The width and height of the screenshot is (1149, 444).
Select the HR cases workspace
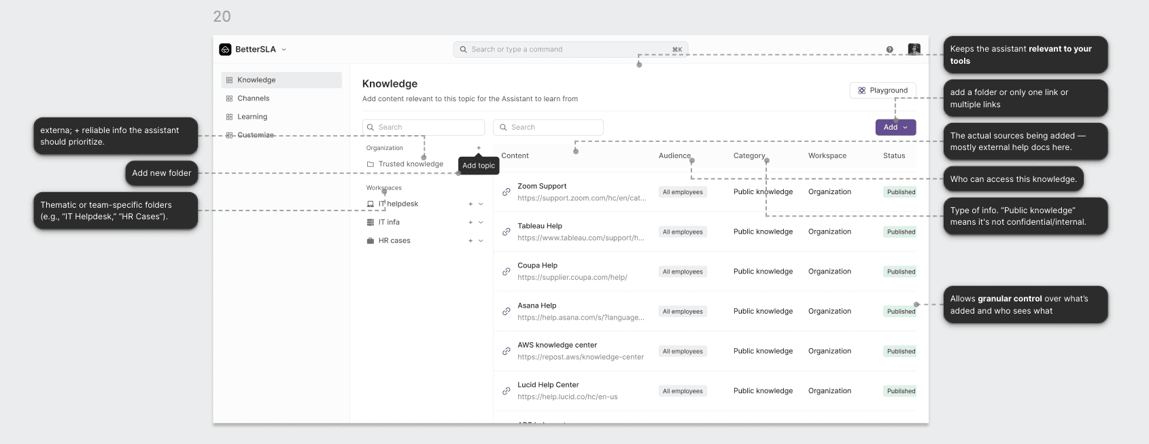(x=394, y=240)
